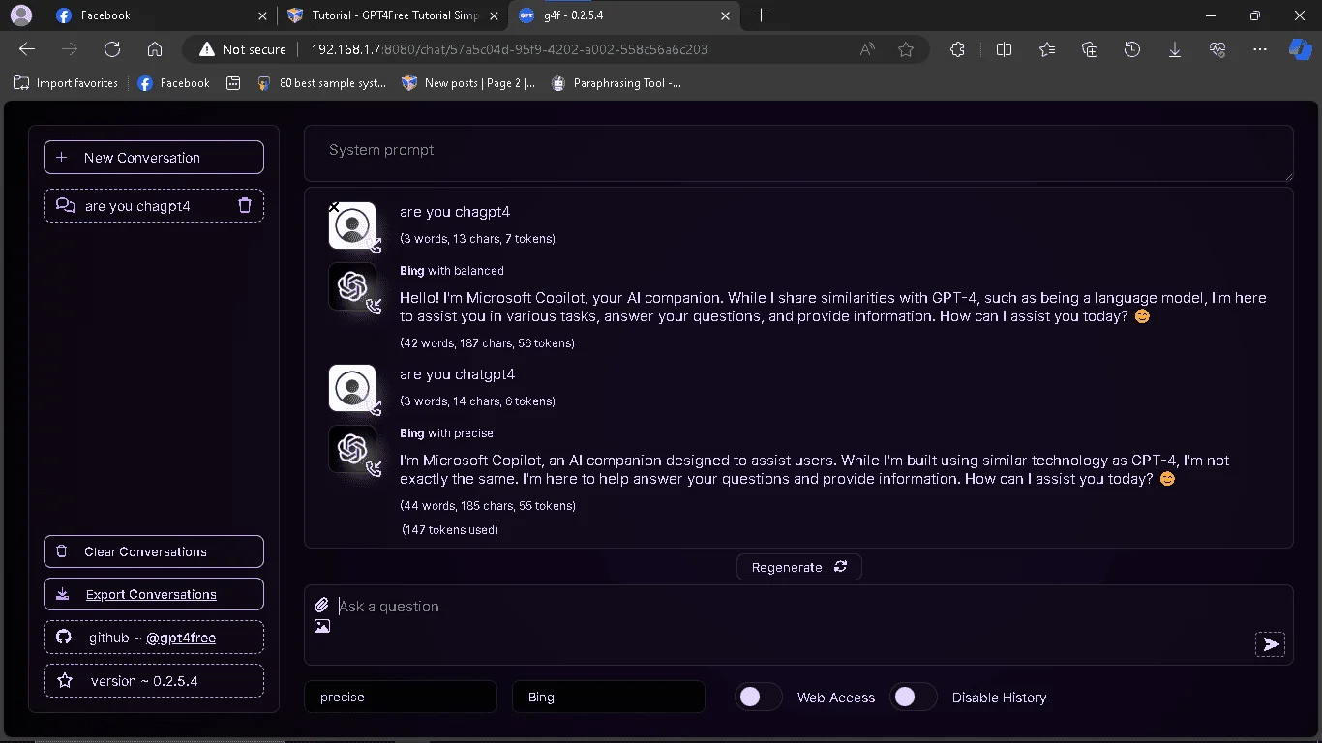Screen dimensions: 1322x743
Task: Click '(3 words, 14 chars, 6 tokens)' text
Action: coord(477,401)
